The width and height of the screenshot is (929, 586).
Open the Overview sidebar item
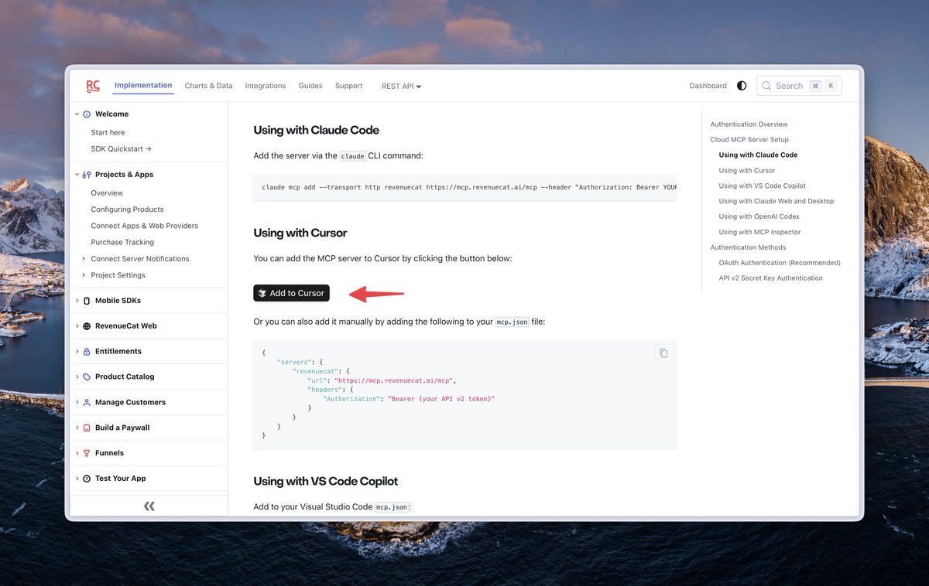[107, 193]
